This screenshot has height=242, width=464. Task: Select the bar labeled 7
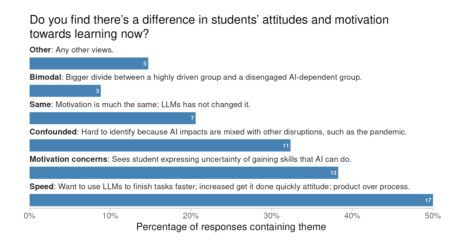[x=112, y=118]
